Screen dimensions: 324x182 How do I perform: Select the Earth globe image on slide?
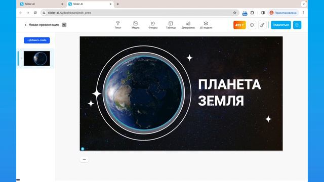coord(144,93)
